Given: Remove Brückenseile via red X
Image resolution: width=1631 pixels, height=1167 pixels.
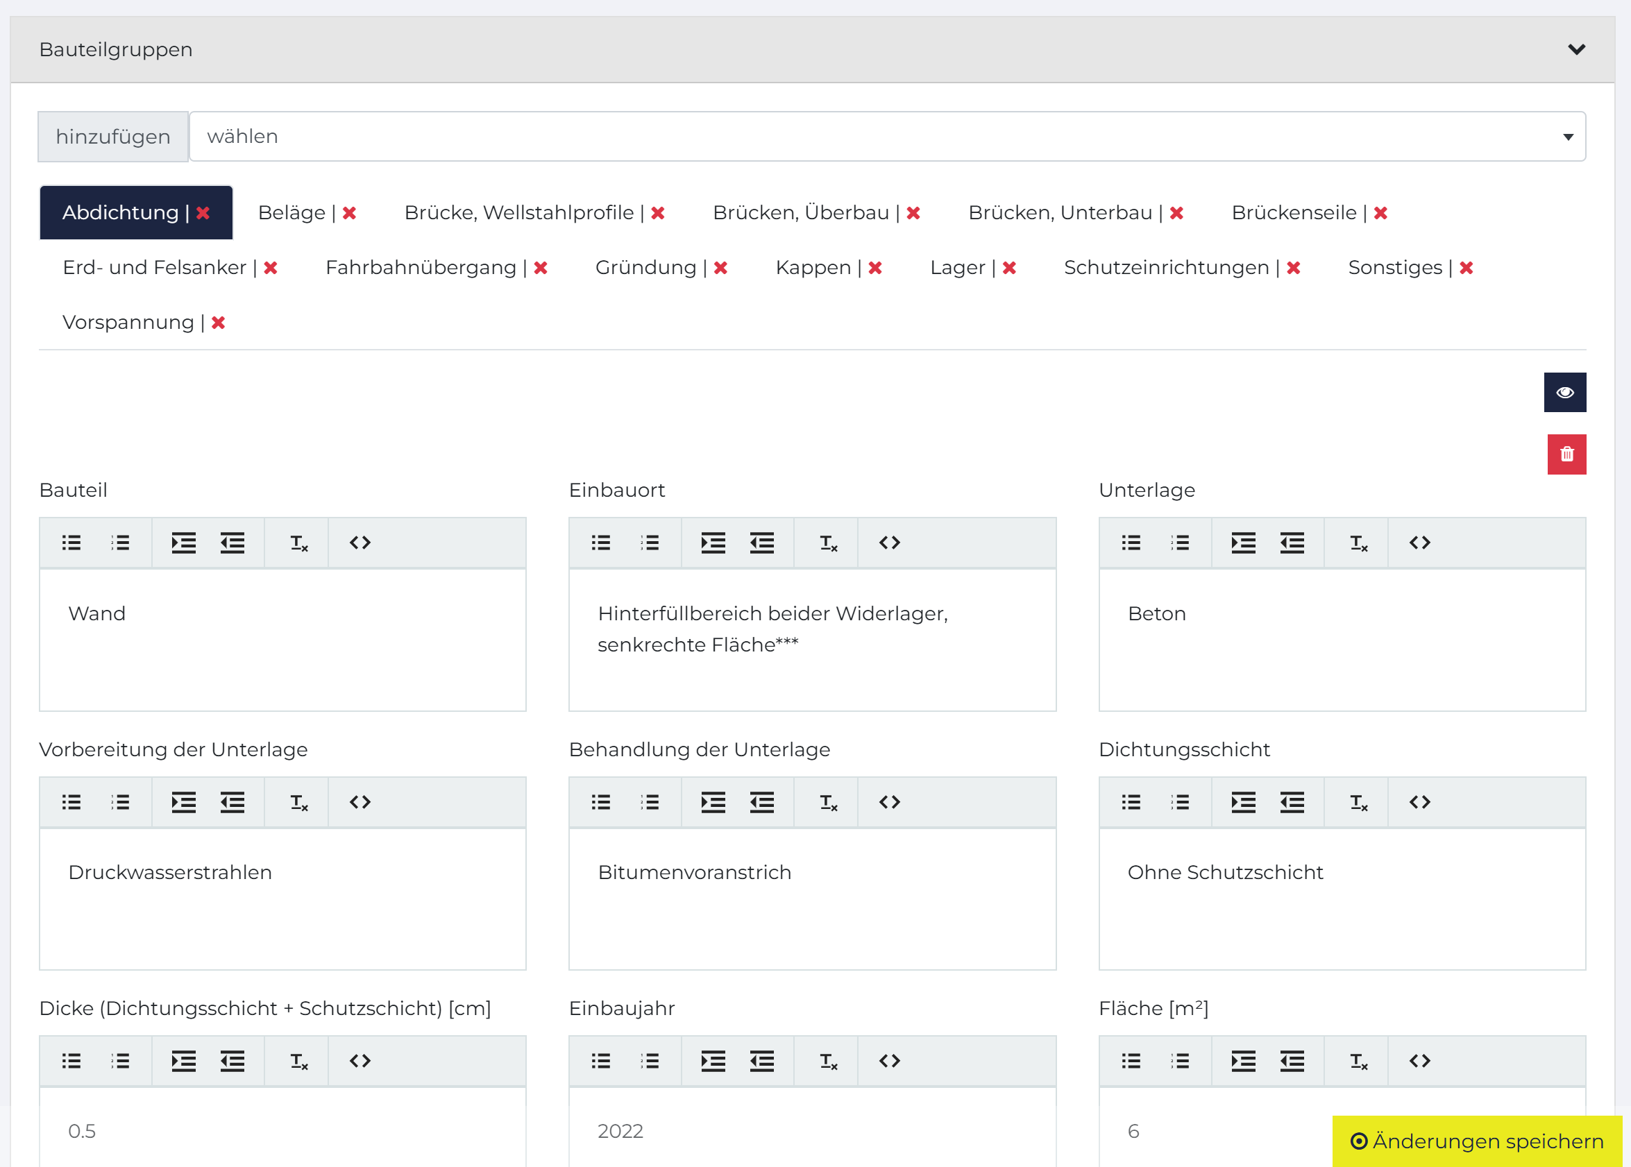Looking at the screenshot, I should tap(1381, 213).
